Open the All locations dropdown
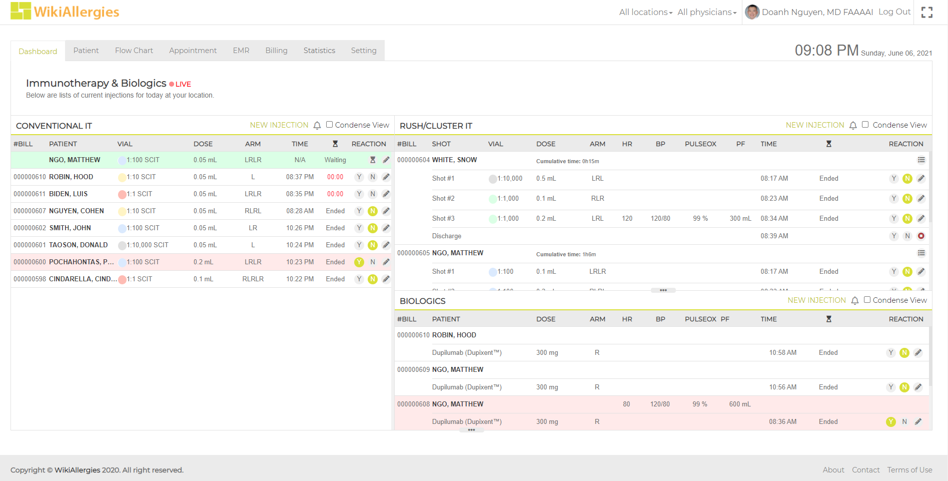Viewport: 948px width, 481px height. click(x=645, y=13)
